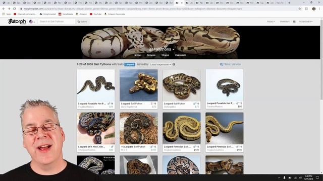The height and width of the screenshot is (181, 323).
Task: Click the browser back arrow
Action: click(x=4, y=9)
